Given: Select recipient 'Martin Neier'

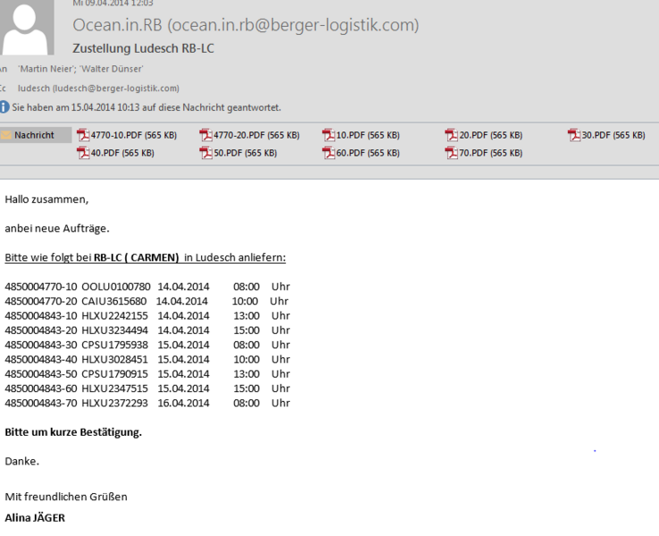Looking at the screenshot, I should [x=46, y=69].
